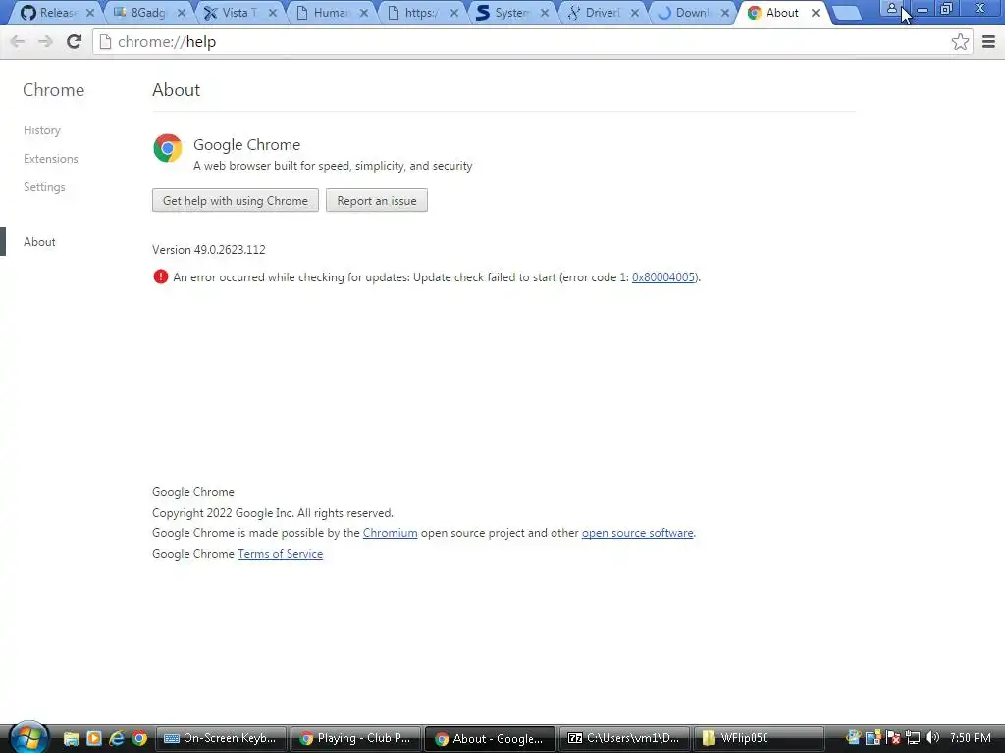1005x753 pixels.
Task: Open Extensions in Chrome sidebar
Action: pos(51,158)
